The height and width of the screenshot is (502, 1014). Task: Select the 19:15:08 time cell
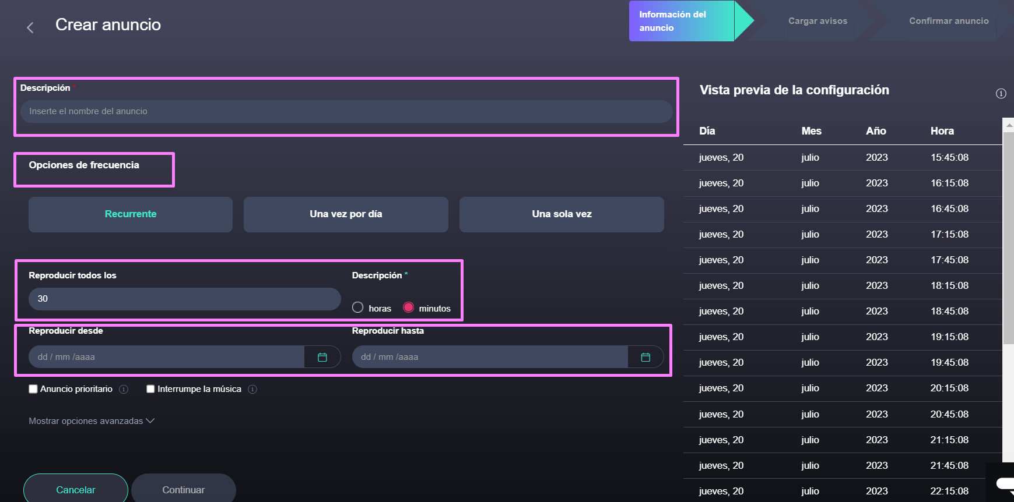point(949,337)
